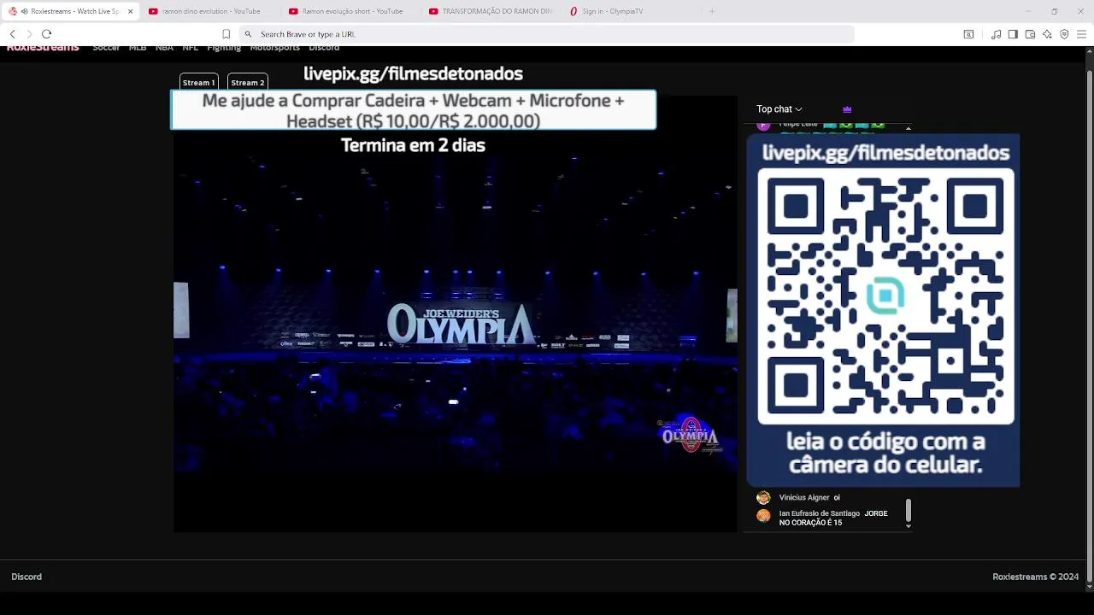Mute audio icon on Roxiestreams tab

coord(24,11)
